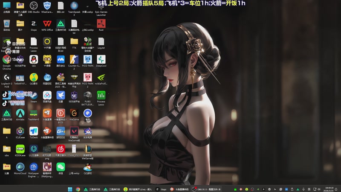
Task: Select the 排队.txt file
Action: point(61,7)
